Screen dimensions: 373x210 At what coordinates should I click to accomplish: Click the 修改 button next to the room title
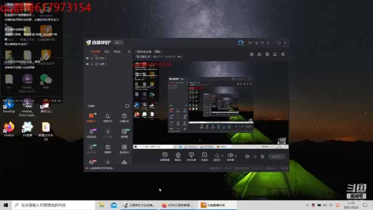(158, 52)
